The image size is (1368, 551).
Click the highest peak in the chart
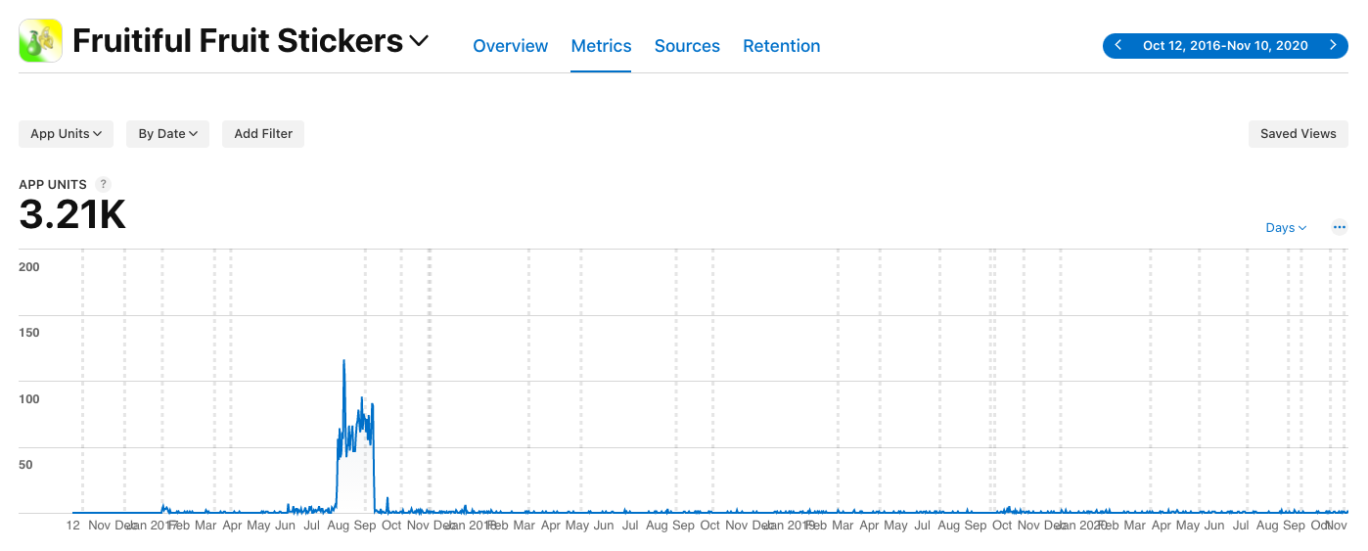[343, 361]
